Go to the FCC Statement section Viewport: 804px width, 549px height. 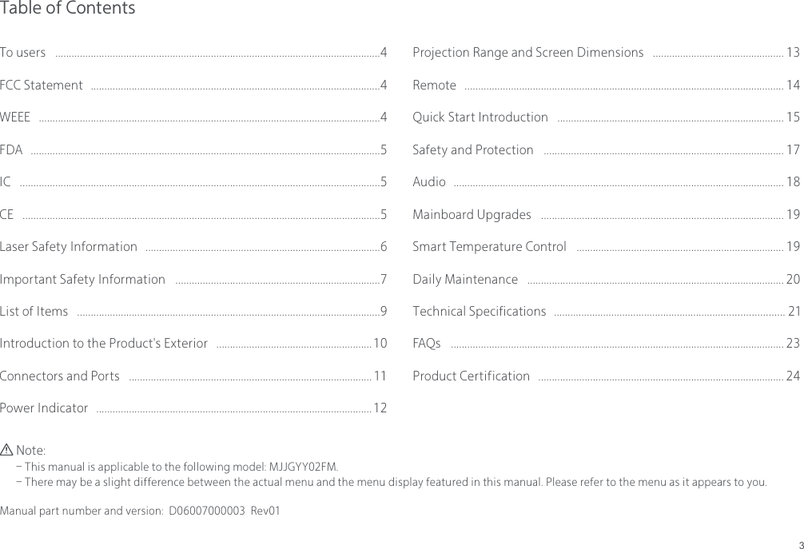(x=42, y=85)
